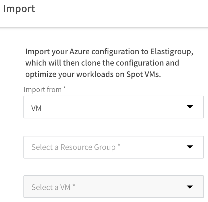The width and height of the screenshot is (208, 202).
Task: Click the asterisk beside "Import from" label
Action: (x=65, y=89)
